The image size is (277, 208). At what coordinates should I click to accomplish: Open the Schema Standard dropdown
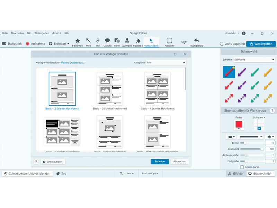(254, 60)
